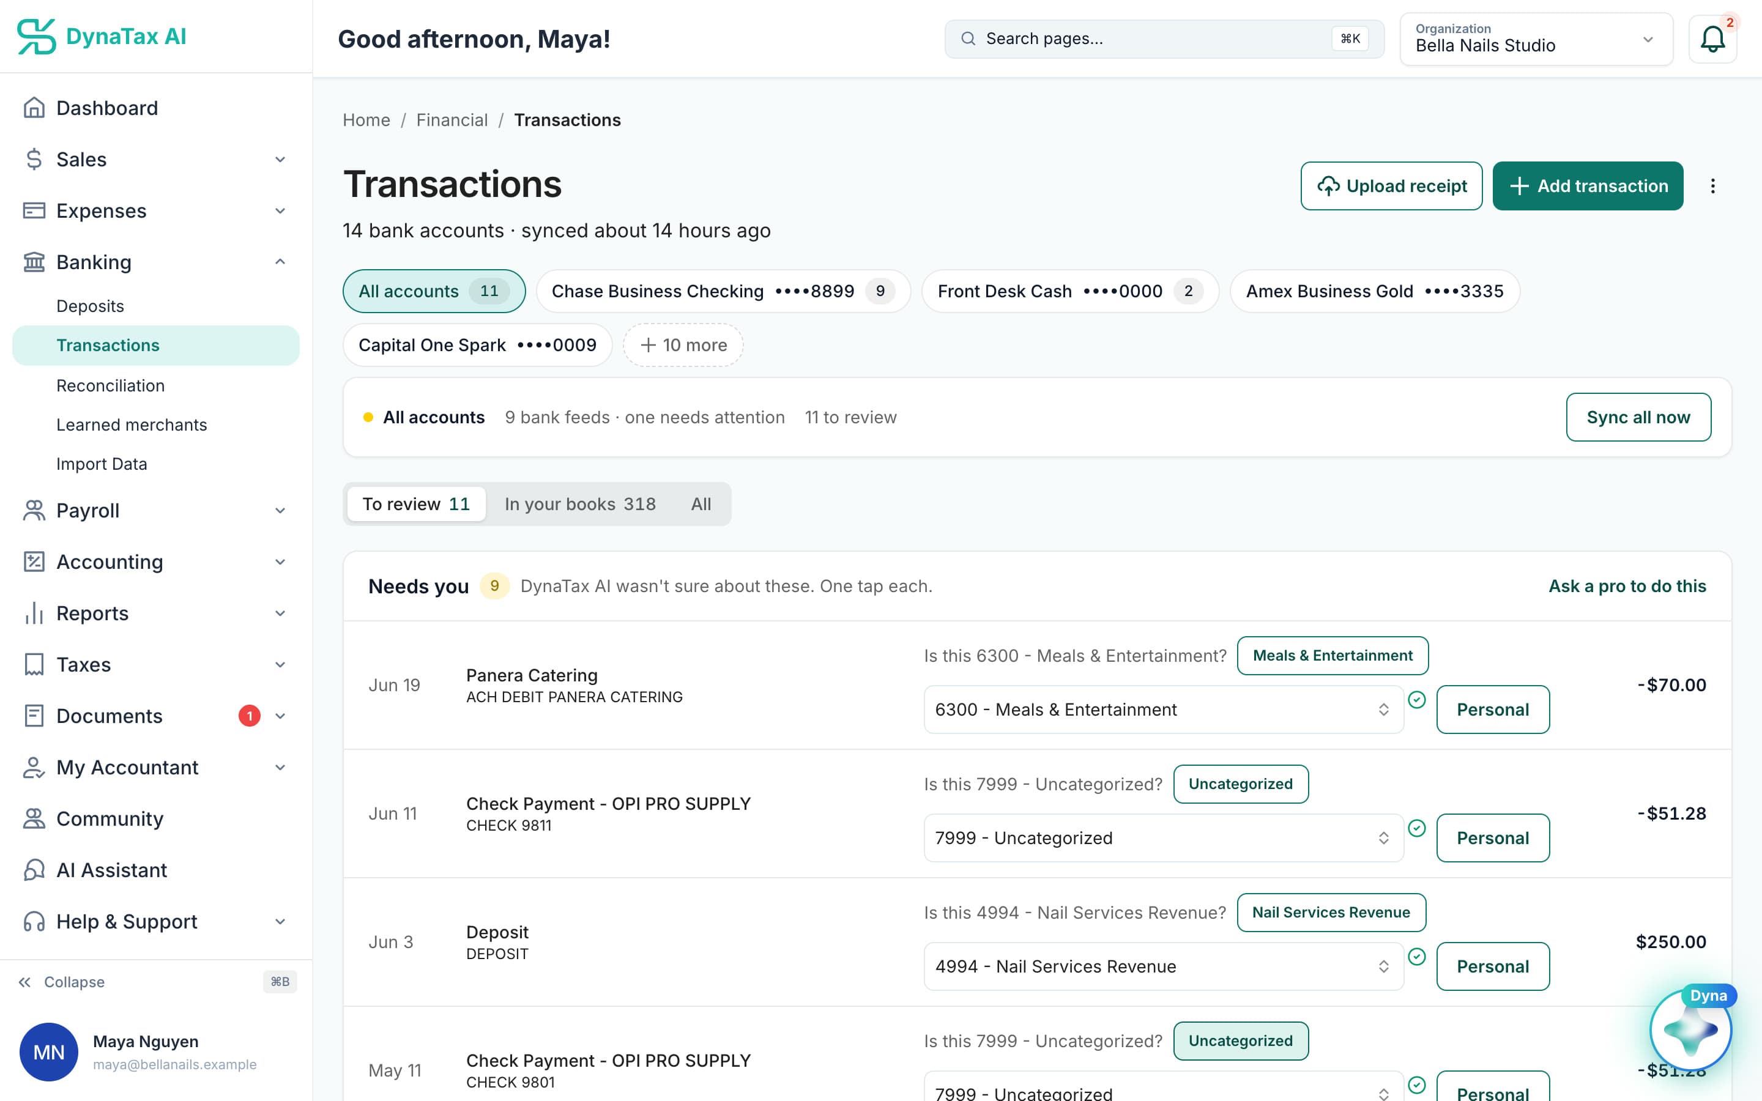Open the 4994 - Nail Services Revenue dropdown
Viewport: 1762px width, 1101px height.
coord(1164,966)
